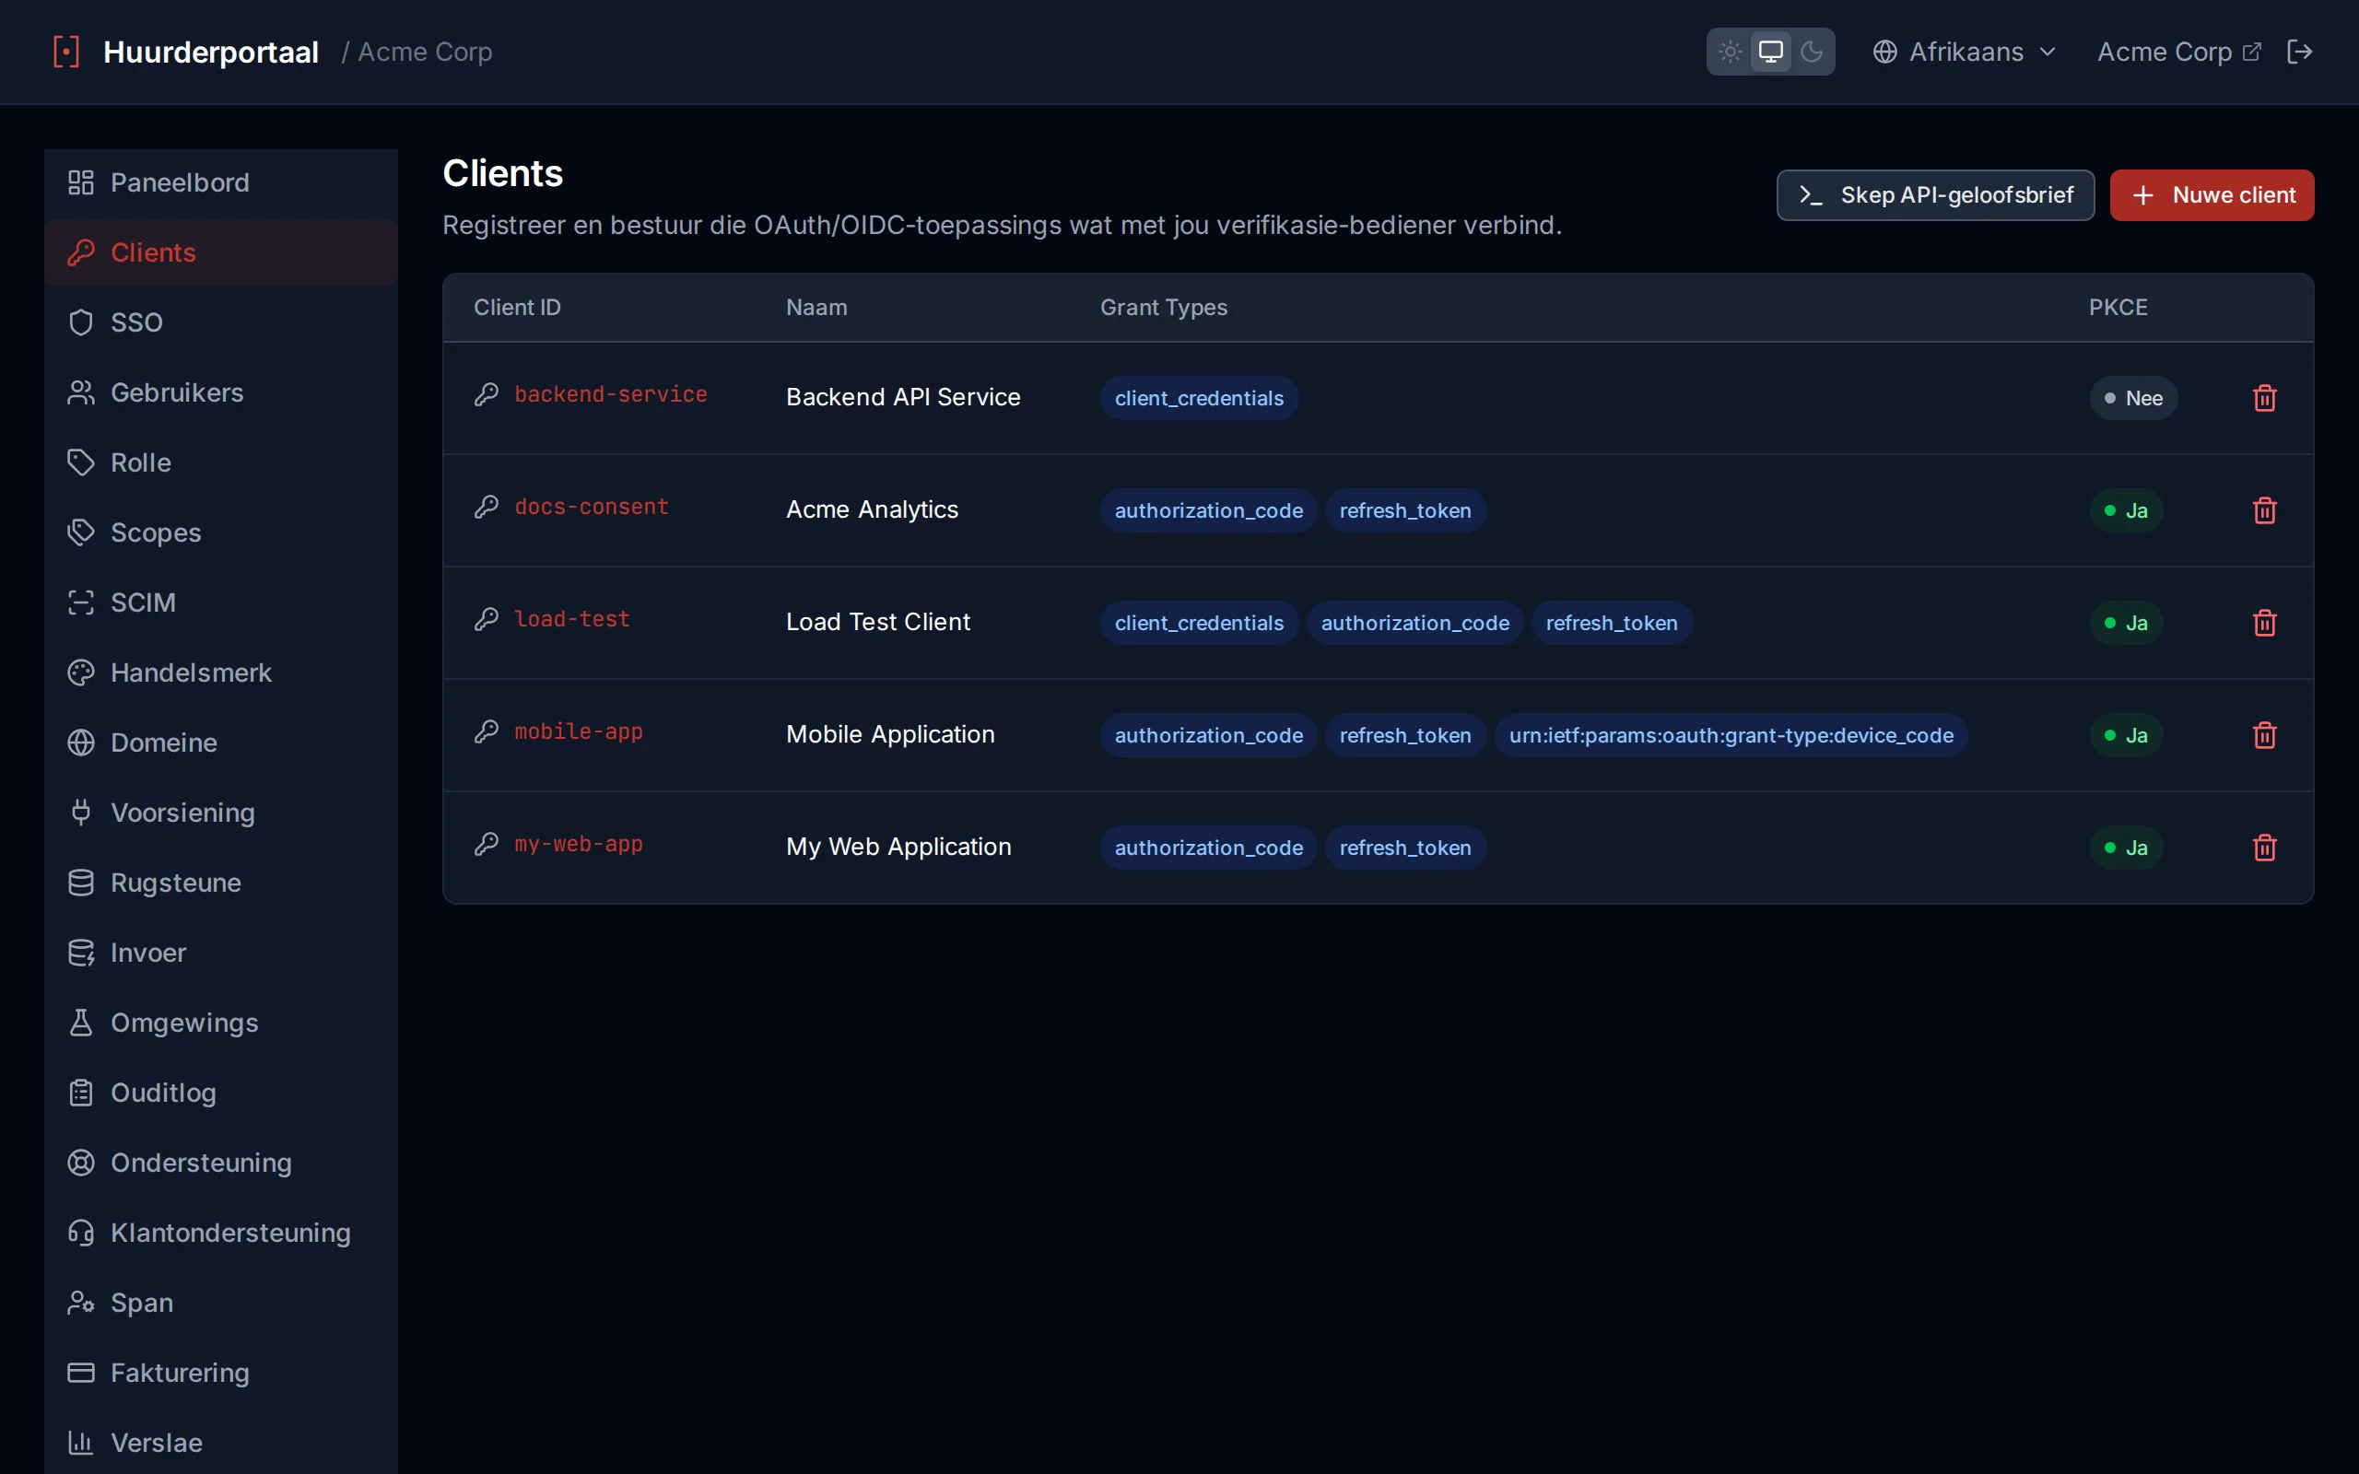Click key icon beside mobile-app

coord(487,731)
